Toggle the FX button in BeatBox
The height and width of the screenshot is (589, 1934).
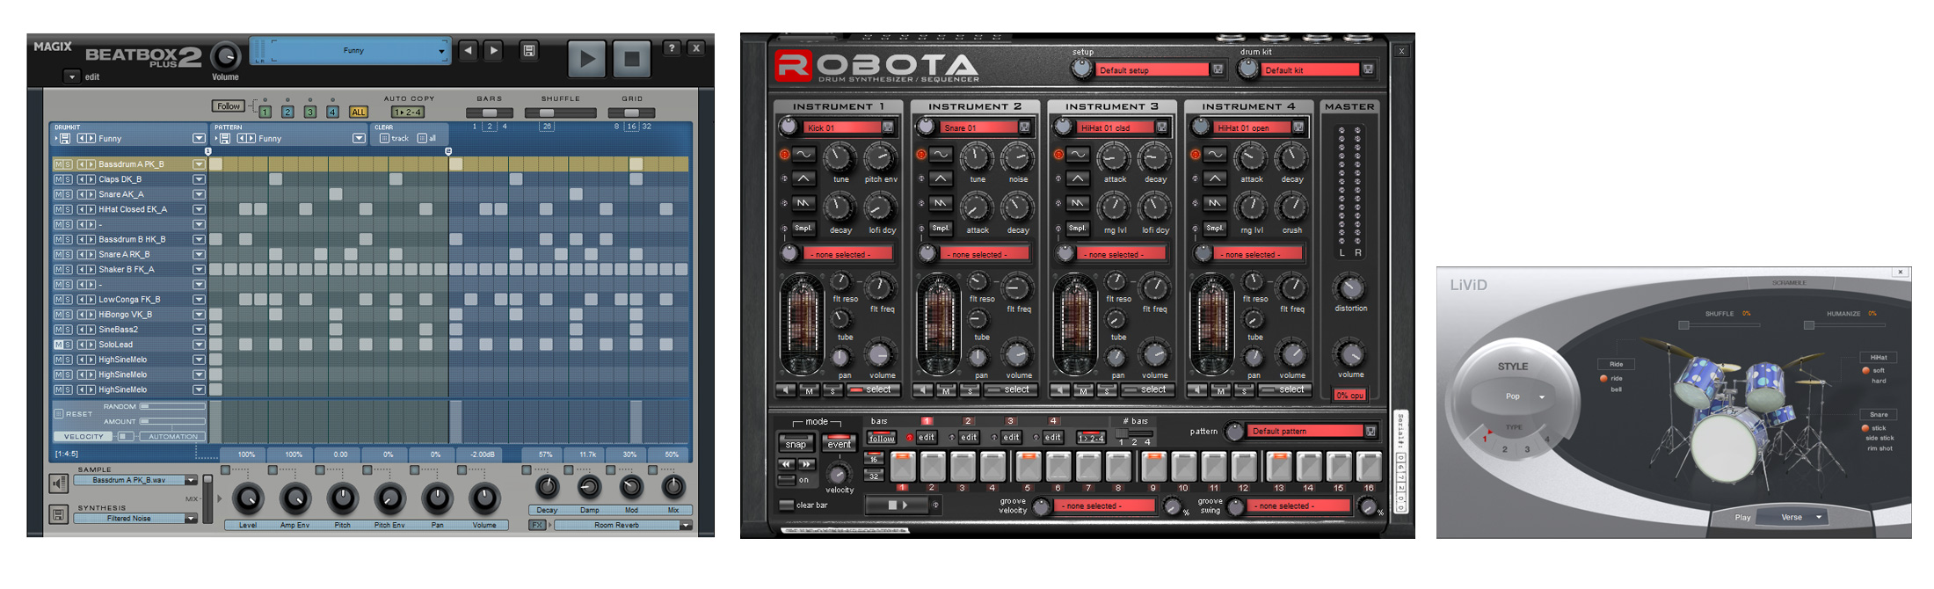click(537, 525)
